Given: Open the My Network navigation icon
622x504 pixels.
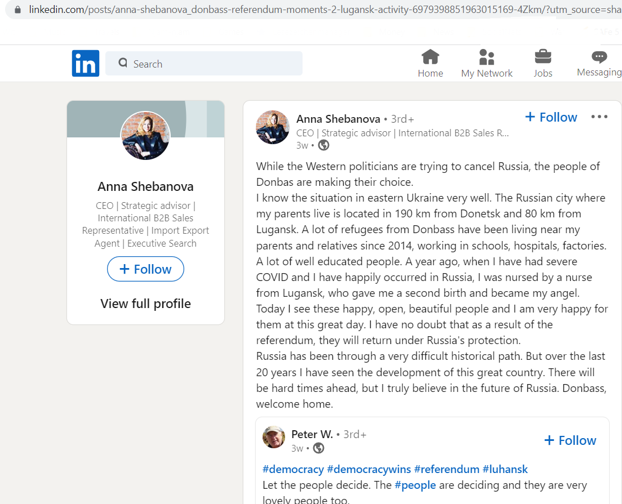Looking at the screenshot, I should pyautogui.click(x=487, y=57).
